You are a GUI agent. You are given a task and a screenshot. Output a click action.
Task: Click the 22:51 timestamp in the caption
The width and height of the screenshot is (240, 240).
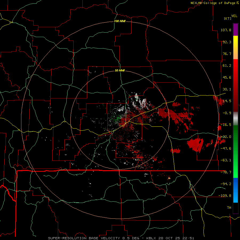tap(188, 238)
